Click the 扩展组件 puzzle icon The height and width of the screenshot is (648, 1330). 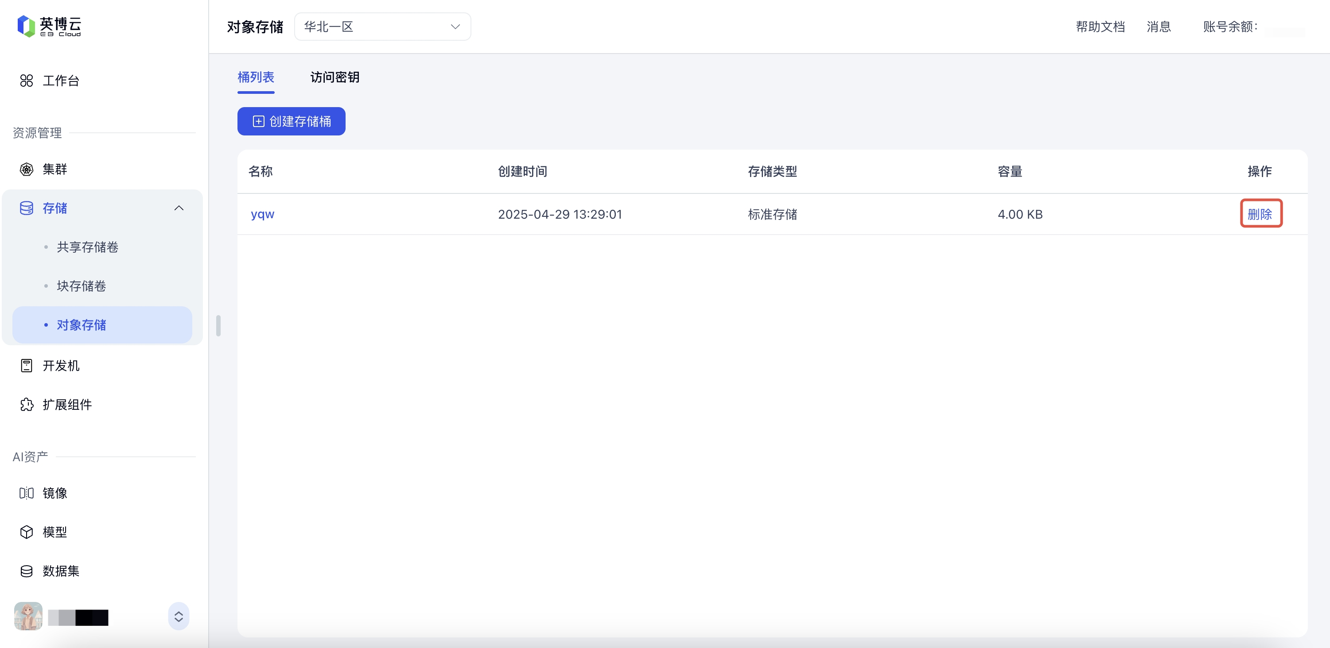pyautogui.click(x=26, y=405)
